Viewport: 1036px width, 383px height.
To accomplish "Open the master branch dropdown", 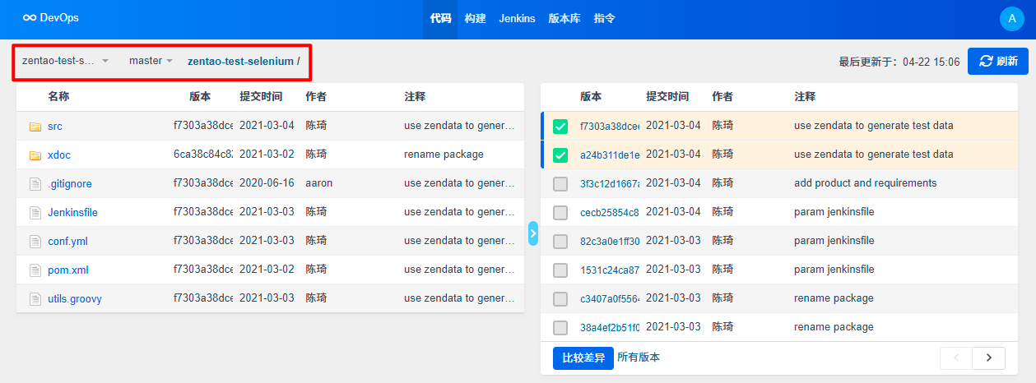I will (x=151, y=61).
